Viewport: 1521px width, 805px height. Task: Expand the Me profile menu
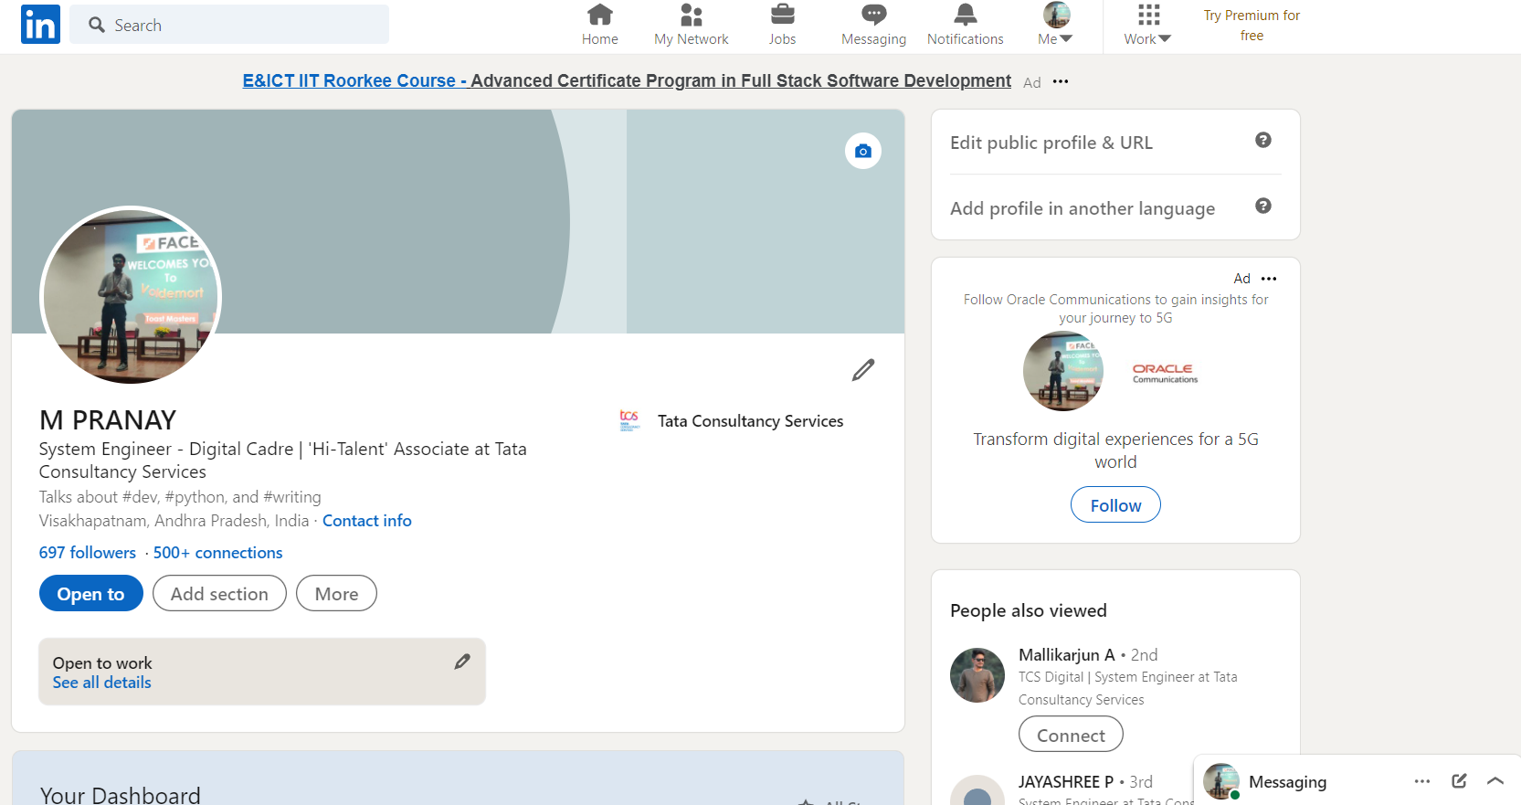pos(1056,25)
